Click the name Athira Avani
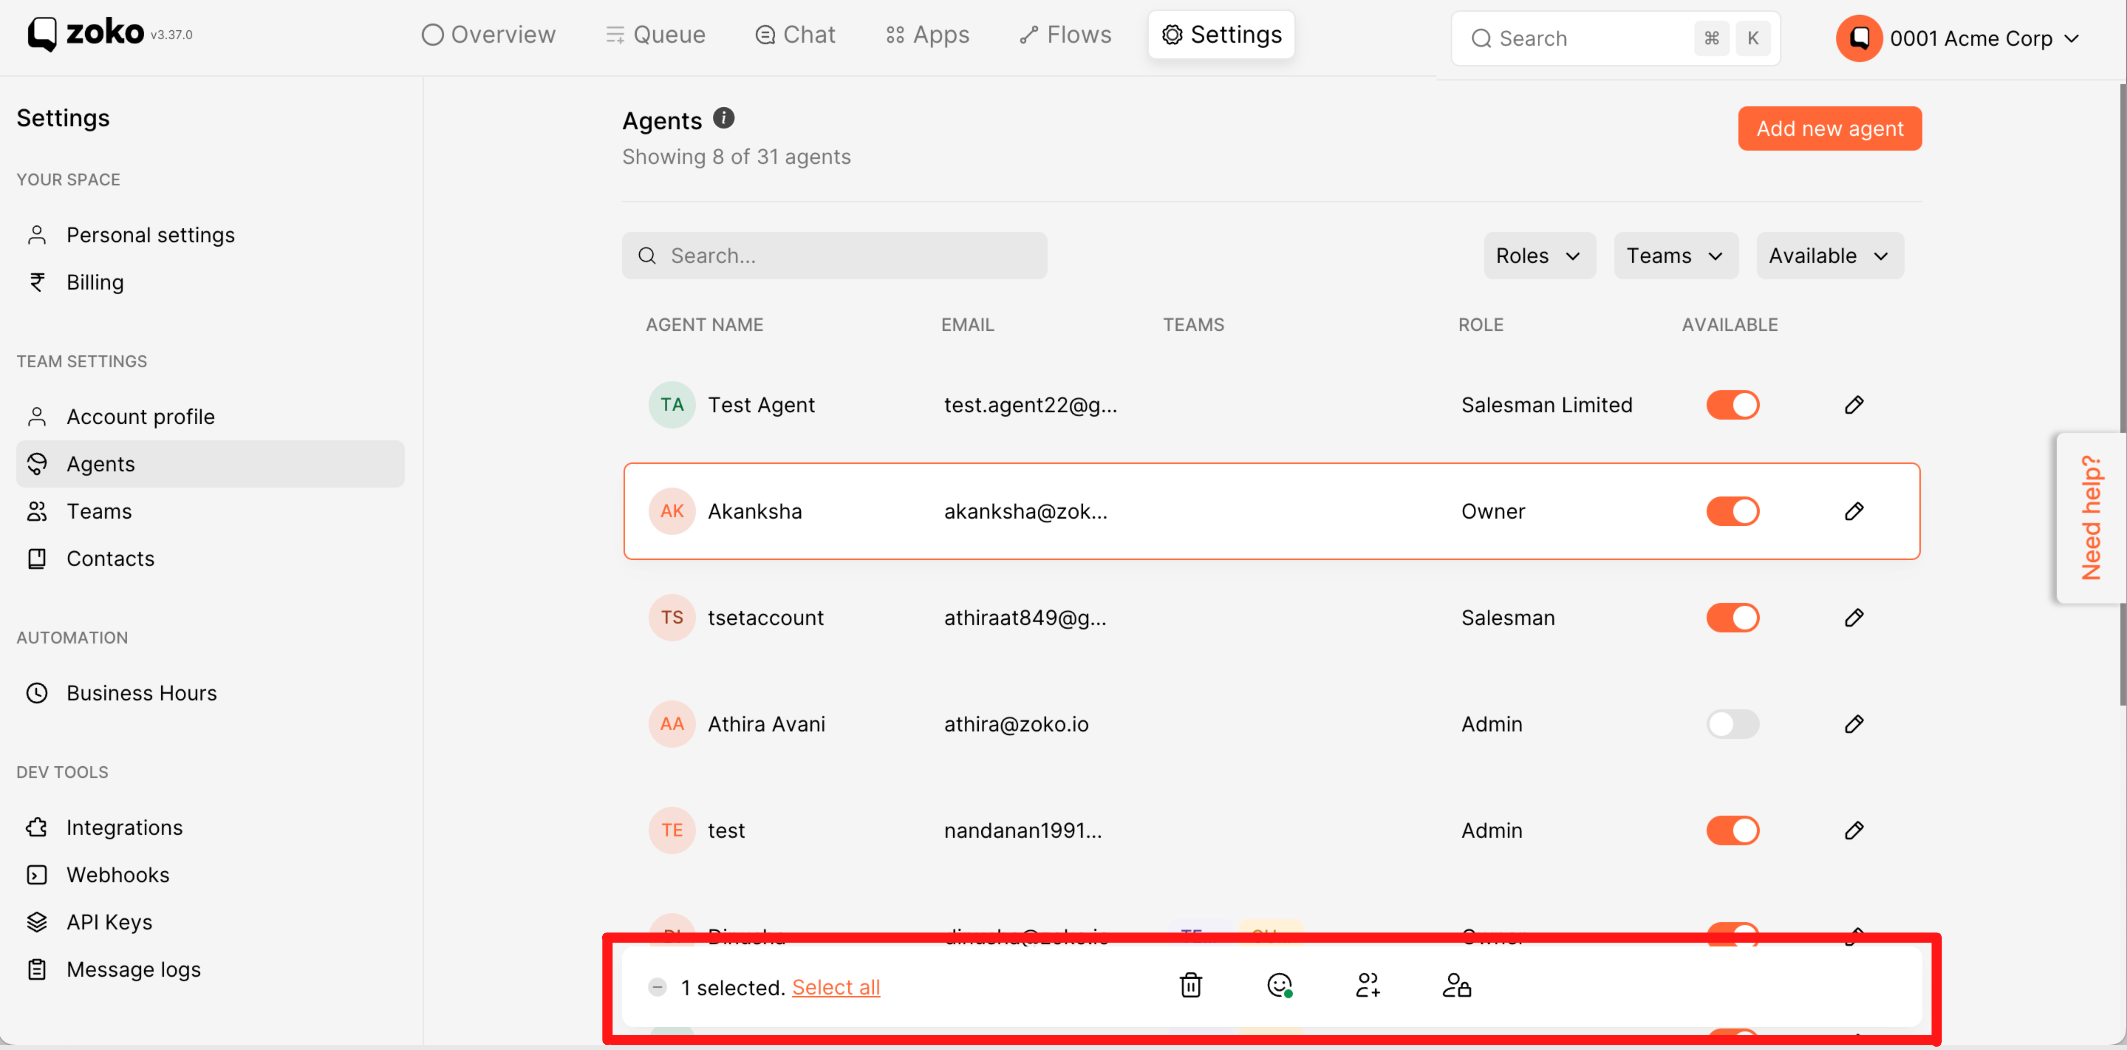This screenshot has width=2127, height=1050. 766,725
